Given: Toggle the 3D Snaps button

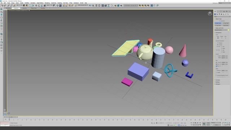Looking at the screenshot, I should [64, 6].
